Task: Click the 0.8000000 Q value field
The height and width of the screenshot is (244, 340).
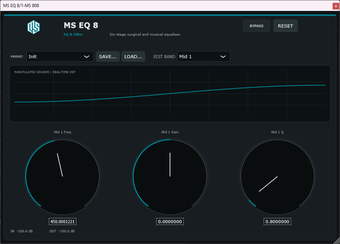Action: pos(277,221)
